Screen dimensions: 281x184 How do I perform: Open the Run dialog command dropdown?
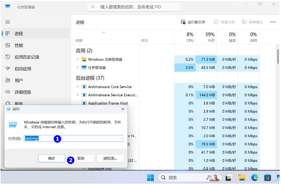pyautogui.click(x=120, y=138)
